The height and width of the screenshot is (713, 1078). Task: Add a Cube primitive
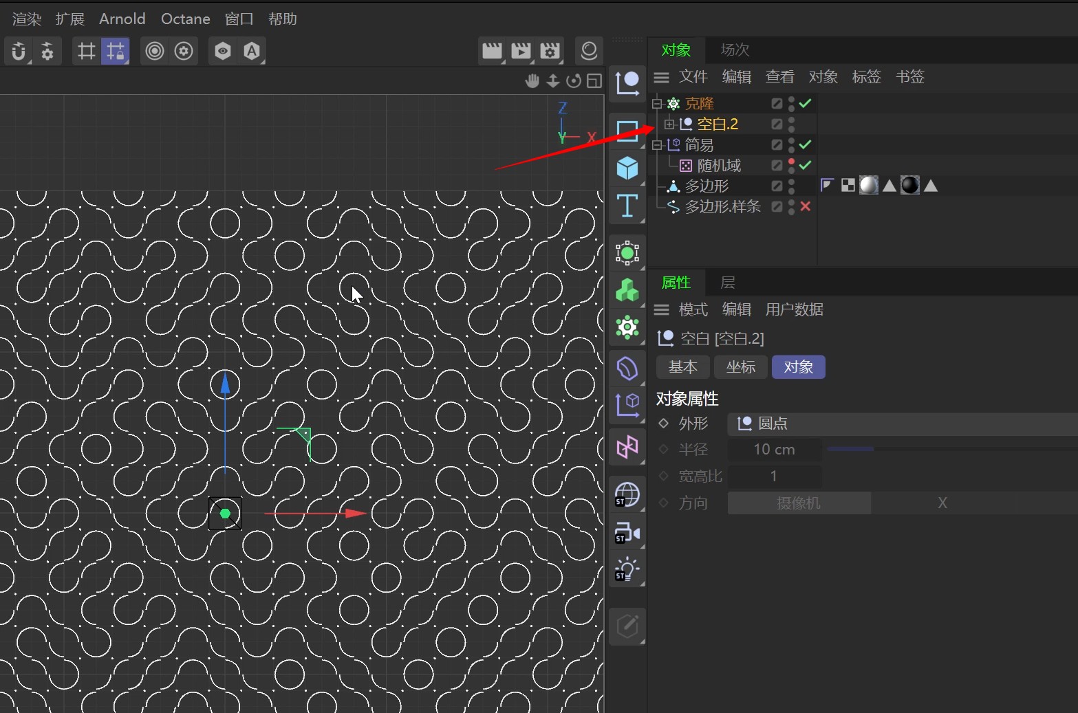[x=627, y=168]
